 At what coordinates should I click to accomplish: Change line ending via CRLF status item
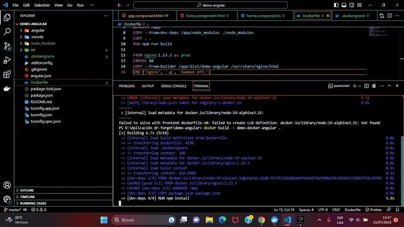point(336,210)
